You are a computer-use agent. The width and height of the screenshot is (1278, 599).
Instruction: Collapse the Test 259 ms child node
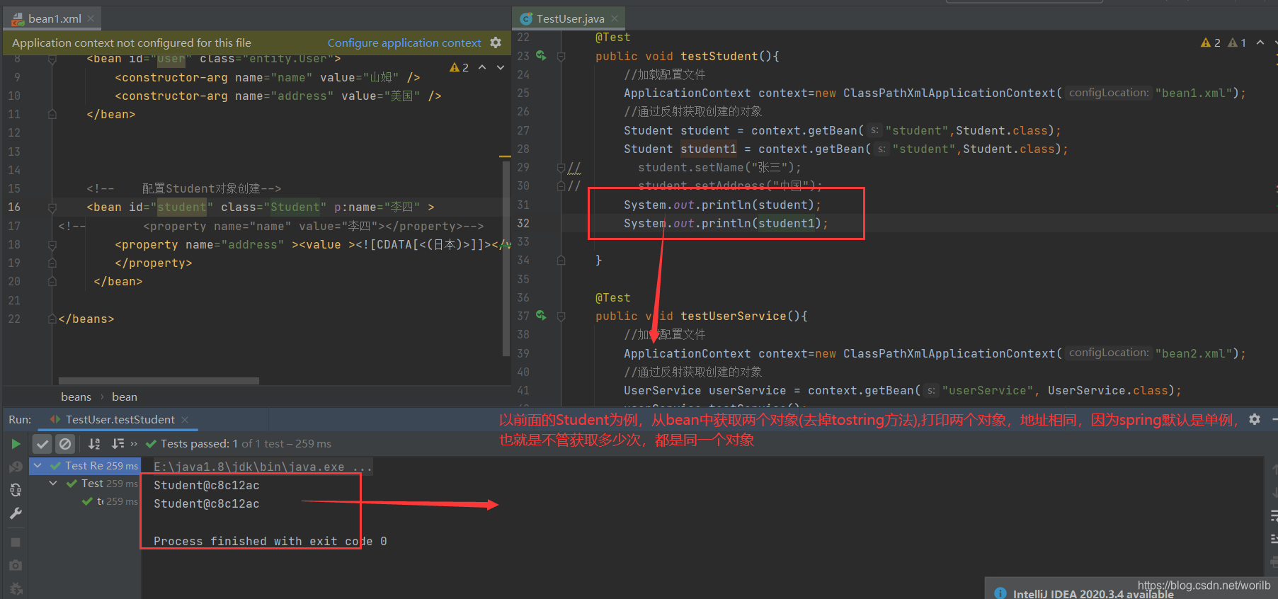[x=53, y=483]
